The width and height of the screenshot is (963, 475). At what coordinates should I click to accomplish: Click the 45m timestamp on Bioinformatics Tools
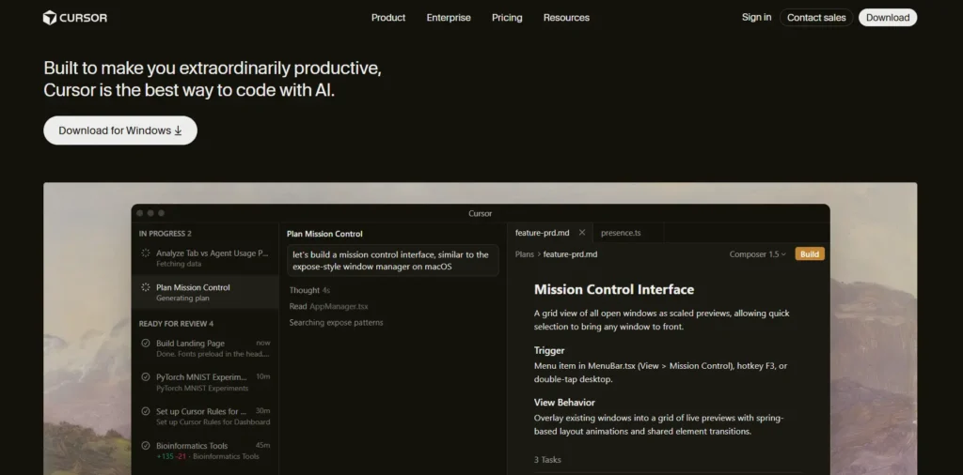[x=263, y=446]
